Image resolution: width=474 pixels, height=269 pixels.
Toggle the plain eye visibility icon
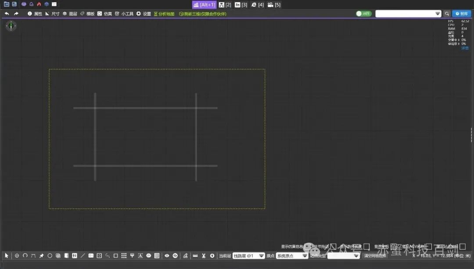click(167, 256)
